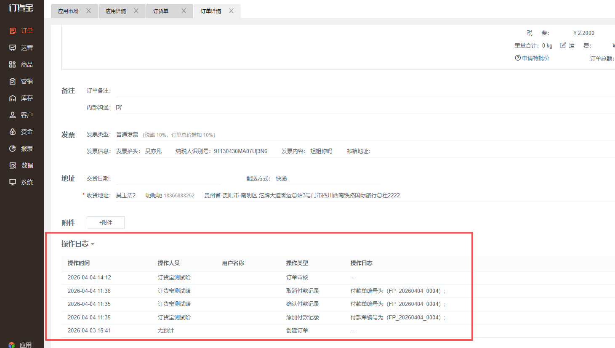The image size is (615, 348).
Task: Close the 应用市场 tab
Action: [x=88, y=11]
